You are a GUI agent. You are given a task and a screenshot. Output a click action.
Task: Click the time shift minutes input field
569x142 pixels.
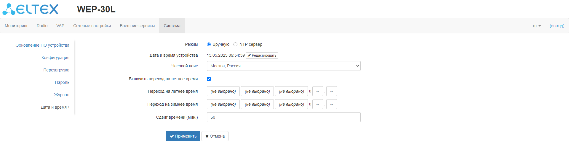pyautogui.click(x=283, y=117)
